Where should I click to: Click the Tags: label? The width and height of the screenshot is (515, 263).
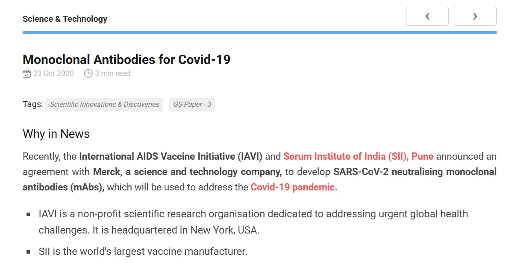click(33, 104)
